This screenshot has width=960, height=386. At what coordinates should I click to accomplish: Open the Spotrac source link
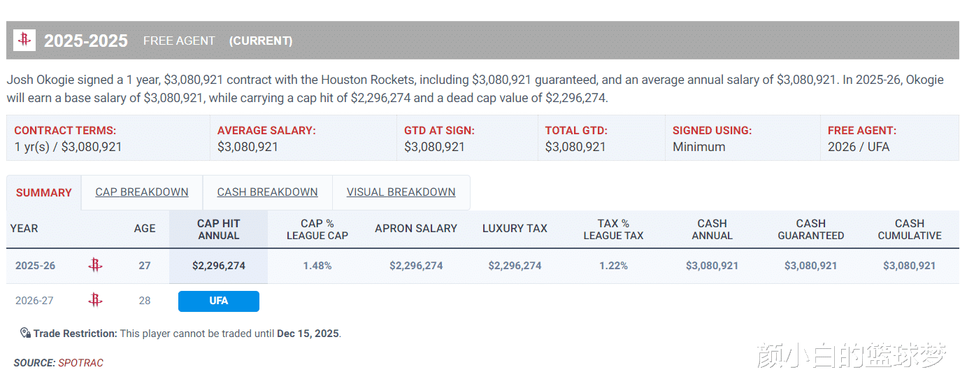(80, 363)
